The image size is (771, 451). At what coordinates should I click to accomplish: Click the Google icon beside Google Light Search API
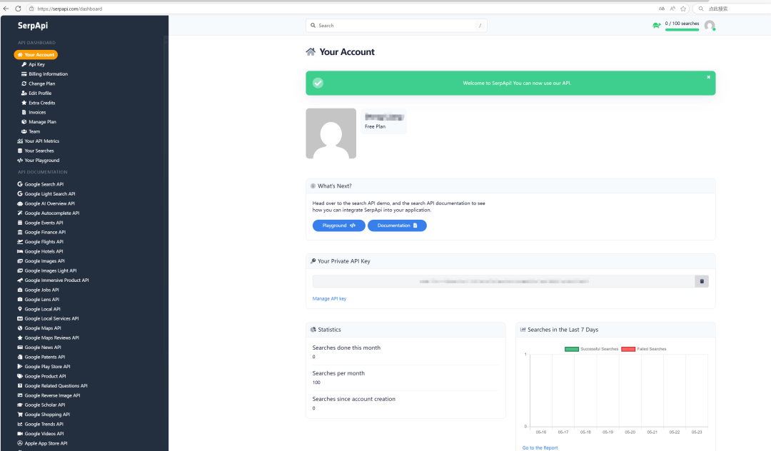coord(20,194)
